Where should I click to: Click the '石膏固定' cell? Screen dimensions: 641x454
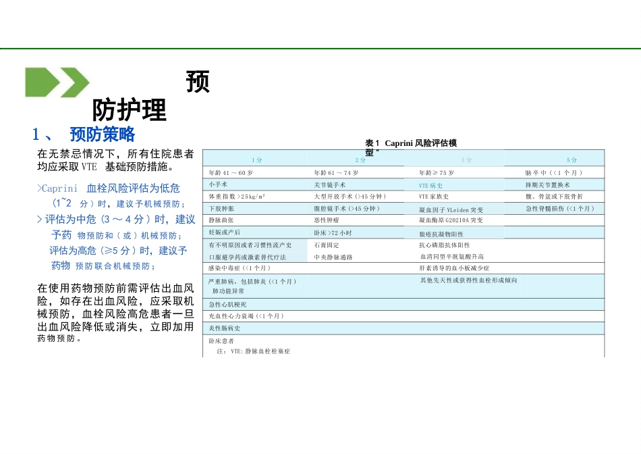[x=326, y=245]
